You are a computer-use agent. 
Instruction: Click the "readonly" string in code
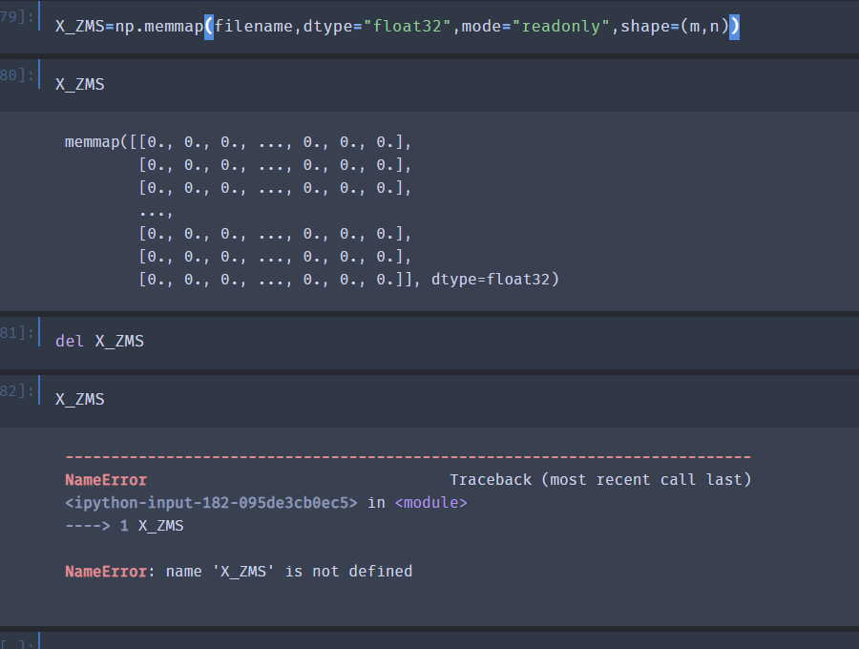tap(560, 27)
